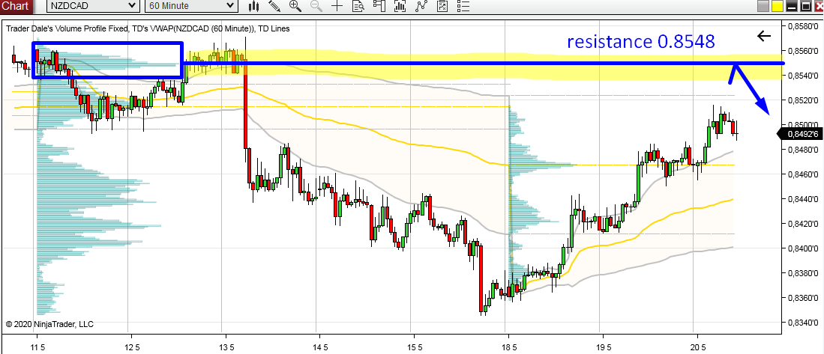
Task: Click the 19 5 date label
Action: (602, 347)
